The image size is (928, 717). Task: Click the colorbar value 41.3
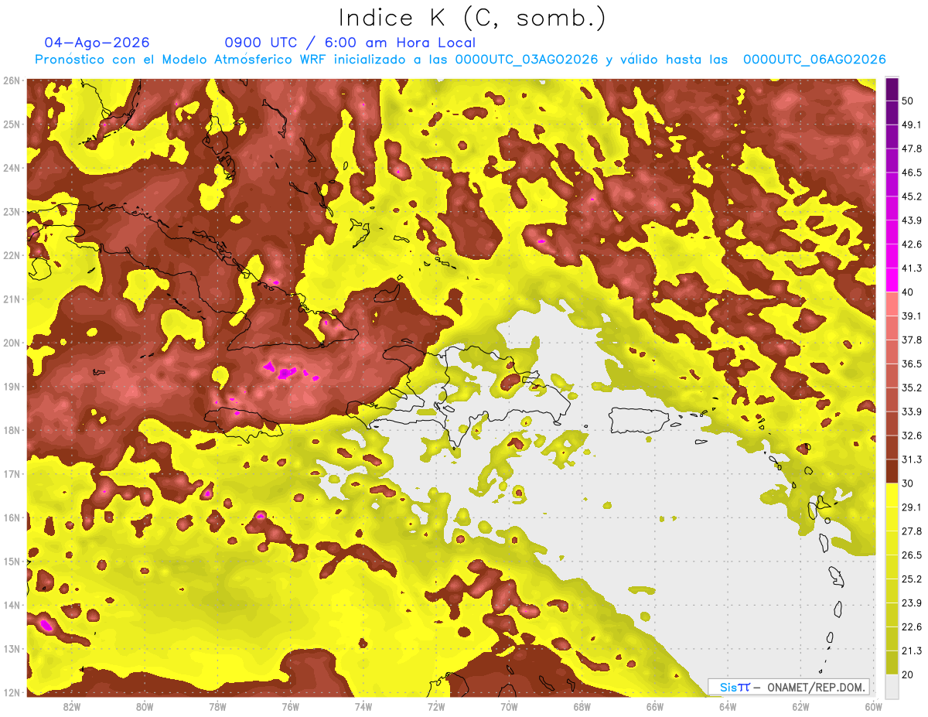pyautogui.click(x=911, y=268)
